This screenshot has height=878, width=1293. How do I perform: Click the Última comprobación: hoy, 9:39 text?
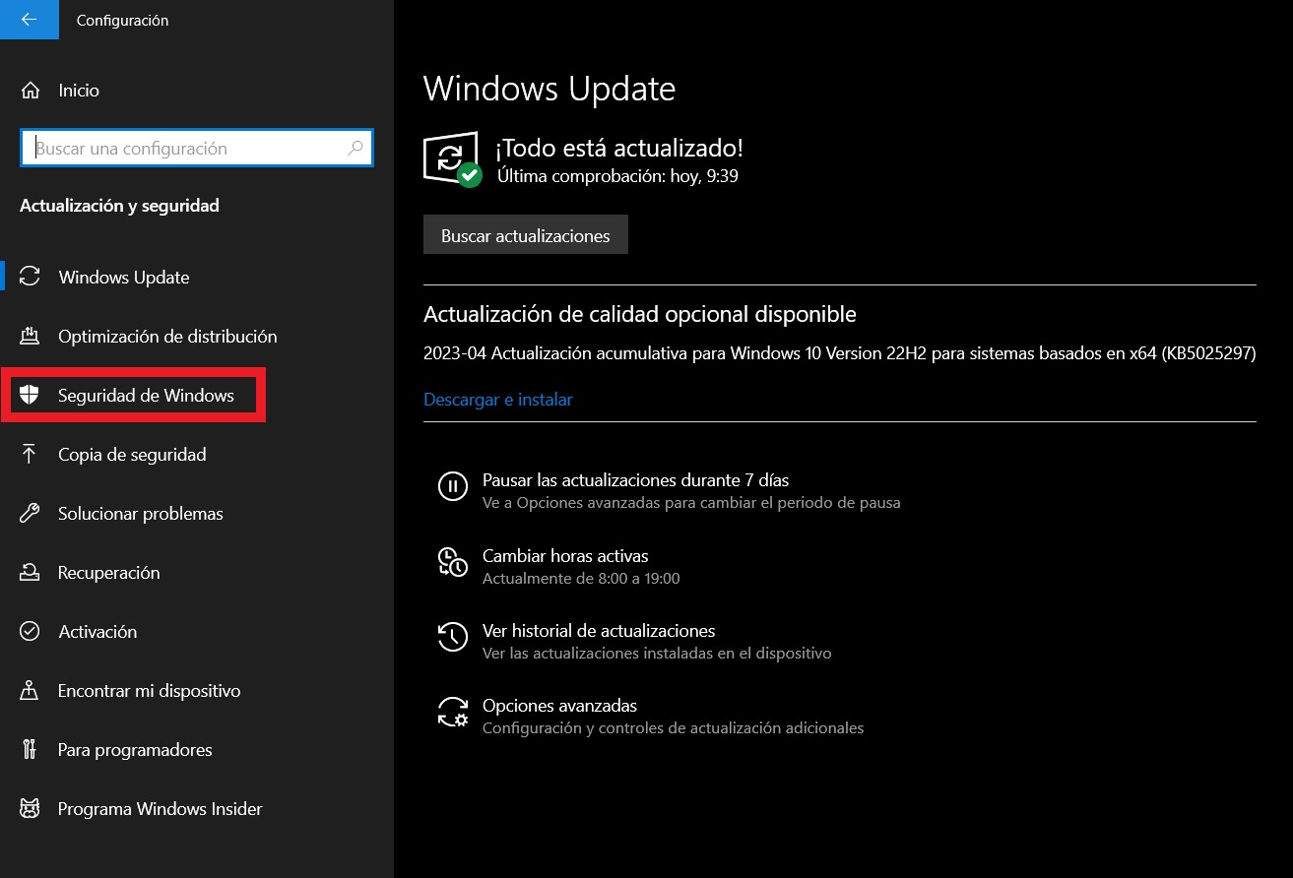pos(617,177)
